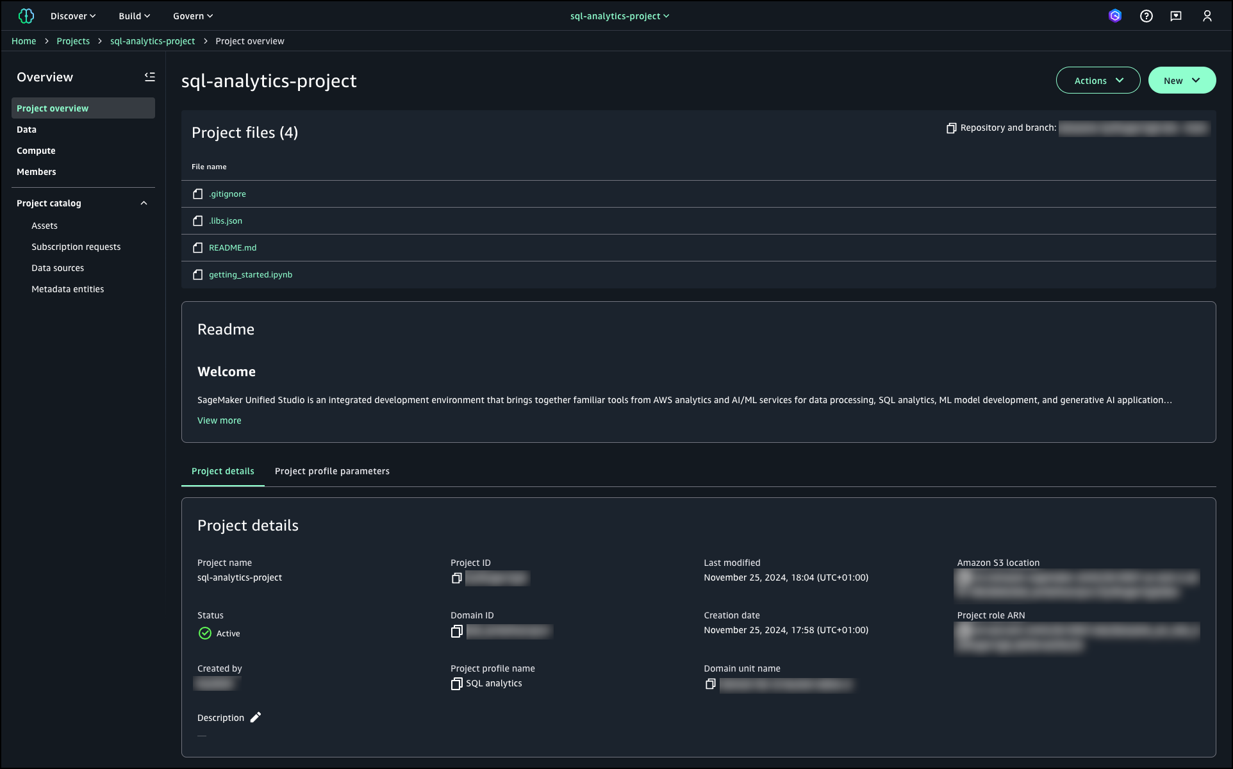This screenshot has height=769, width=1233.
Task: Open the help question mark icon
Action: 1146,16
